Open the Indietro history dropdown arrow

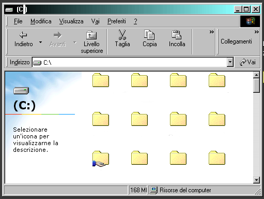[x=40, y=42]
